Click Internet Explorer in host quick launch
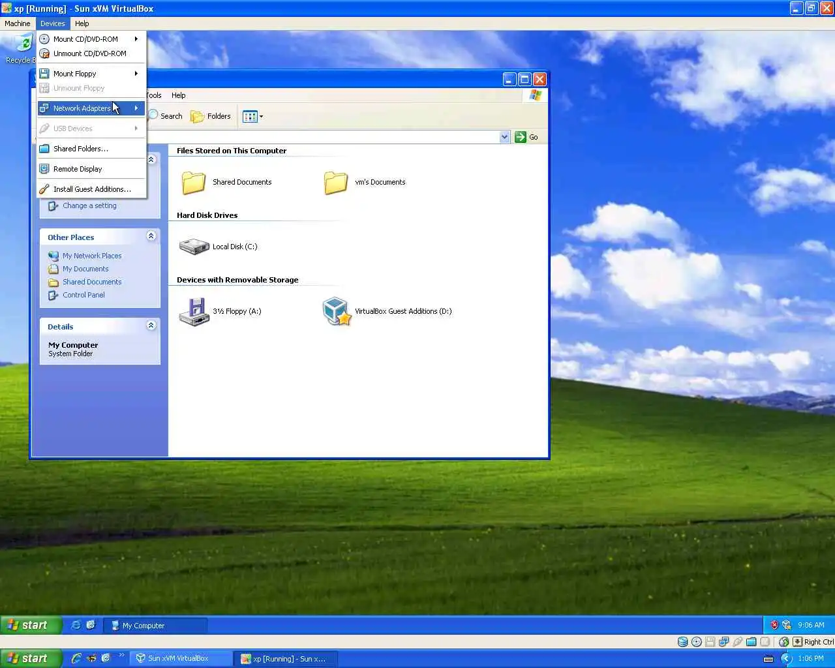Viewport: 835px width, 668px height. tap(76, 658)
